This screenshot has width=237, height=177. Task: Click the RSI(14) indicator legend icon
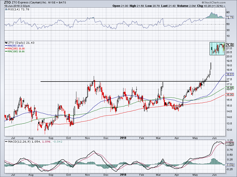[6, 9]
